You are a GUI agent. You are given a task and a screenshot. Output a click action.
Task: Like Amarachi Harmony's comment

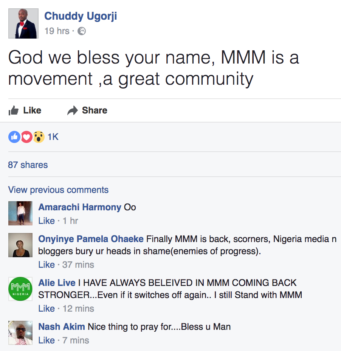pos(46,221)
